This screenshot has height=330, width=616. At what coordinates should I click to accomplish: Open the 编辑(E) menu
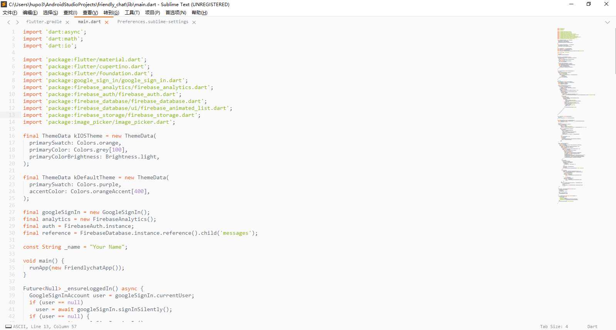(30, 13)
